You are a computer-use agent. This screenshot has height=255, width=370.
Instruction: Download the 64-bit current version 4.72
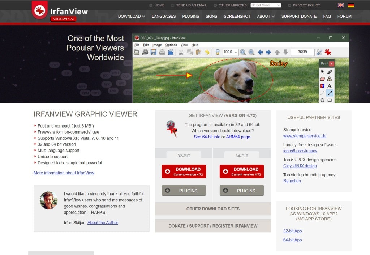coord(242,171)
